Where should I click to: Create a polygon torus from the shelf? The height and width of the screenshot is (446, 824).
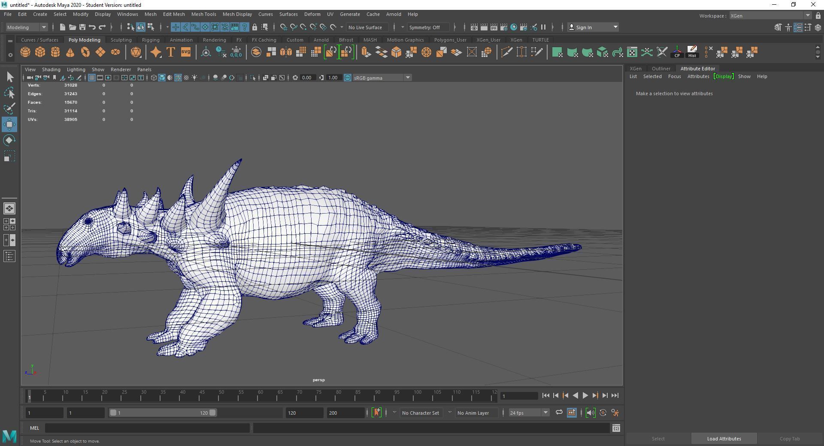tap(85, 52)
